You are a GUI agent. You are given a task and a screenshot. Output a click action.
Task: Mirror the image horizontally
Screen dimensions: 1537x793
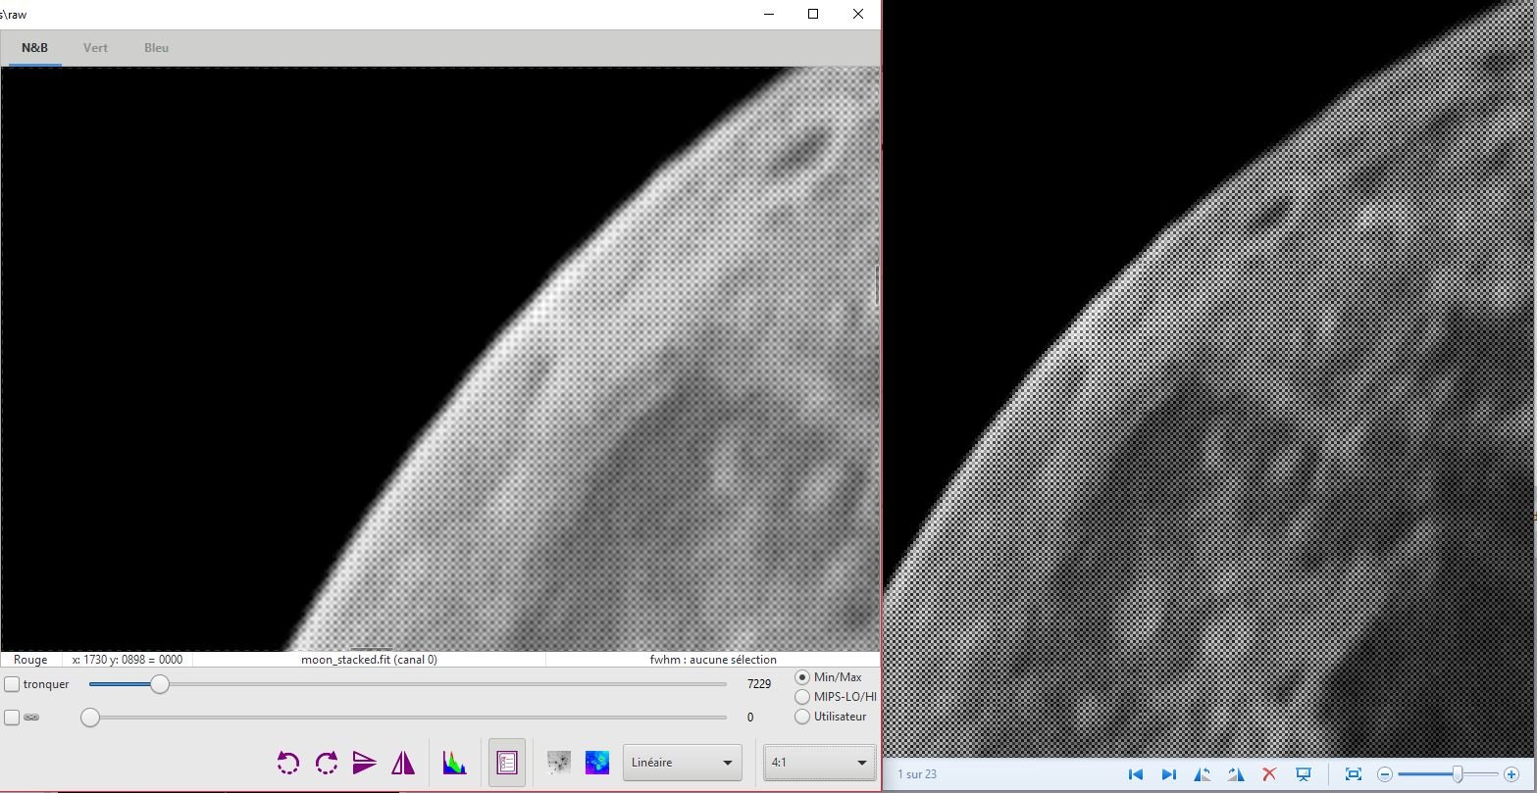403,763
